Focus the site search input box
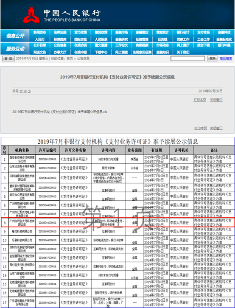Screen dimensions: 235x308 pos(187,59)
